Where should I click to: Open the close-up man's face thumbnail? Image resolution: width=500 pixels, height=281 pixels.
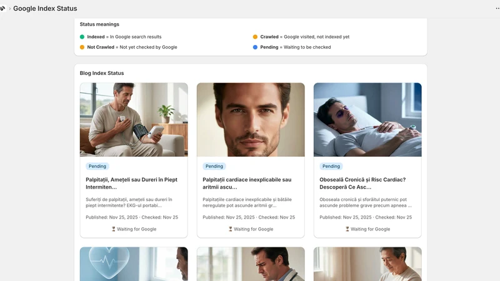pos(251,120)
